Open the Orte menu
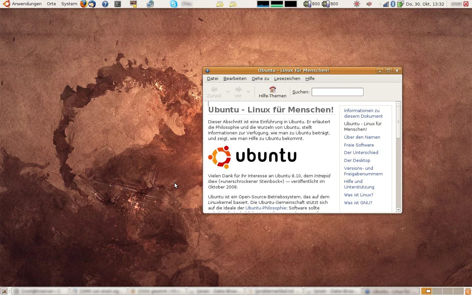The width and height of the screenshot is (472, 295). pyautogui.click(x=51, y=4)
